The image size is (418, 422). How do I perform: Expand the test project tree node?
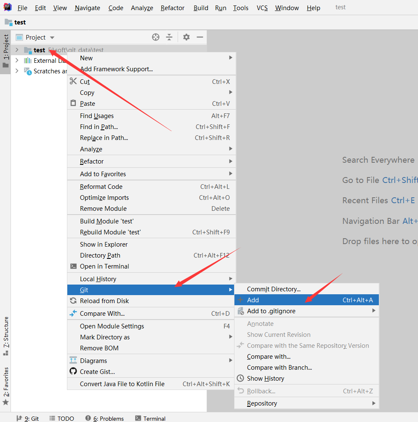[17, 50]
